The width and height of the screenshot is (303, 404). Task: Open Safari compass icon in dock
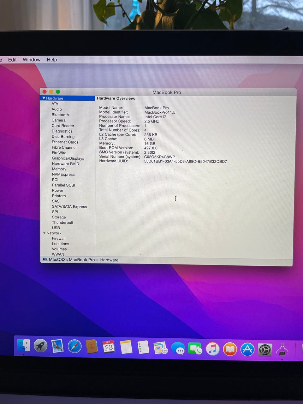[75, 347]
